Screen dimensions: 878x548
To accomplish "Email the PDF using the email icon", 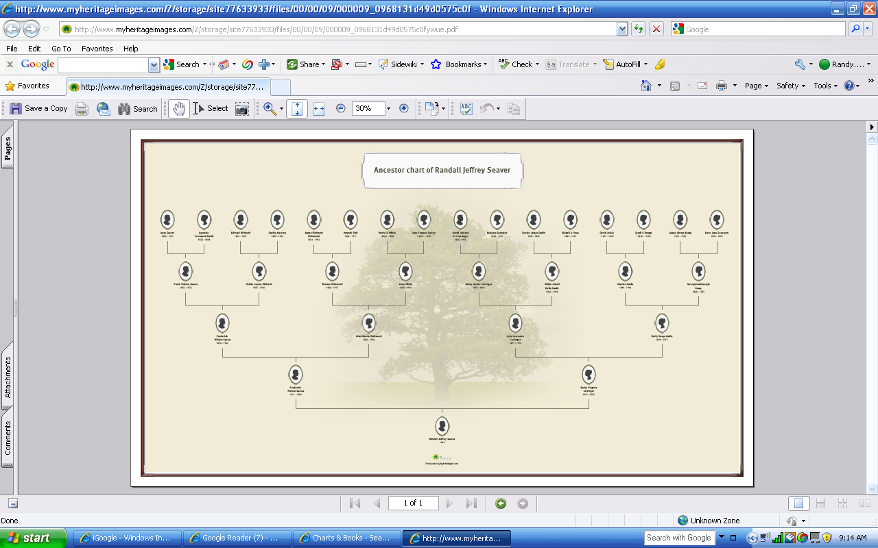I will coord(103,108).
